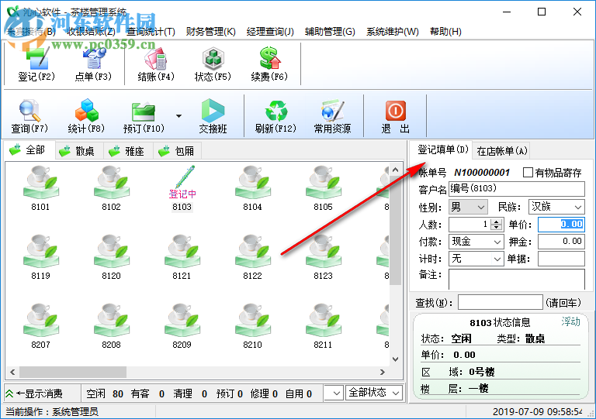
Task: Expand the 付款 payment dropdown
Action: tap(497, 242)
